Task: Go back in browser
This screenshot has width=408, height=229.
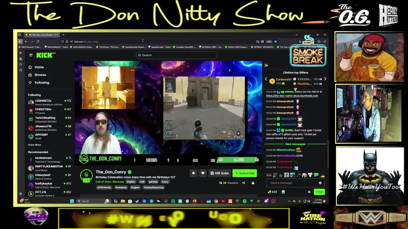Action: click(26, 42)
